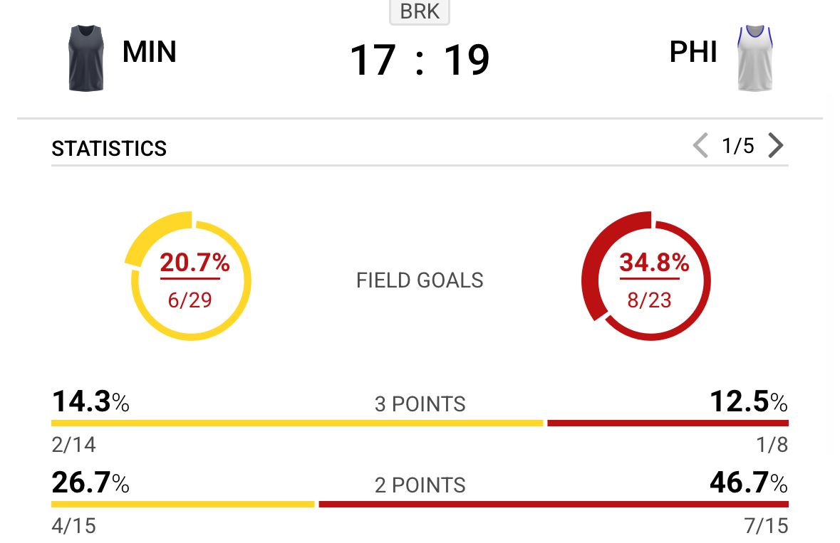Click the 1/5 page indicator

[737, 147]
